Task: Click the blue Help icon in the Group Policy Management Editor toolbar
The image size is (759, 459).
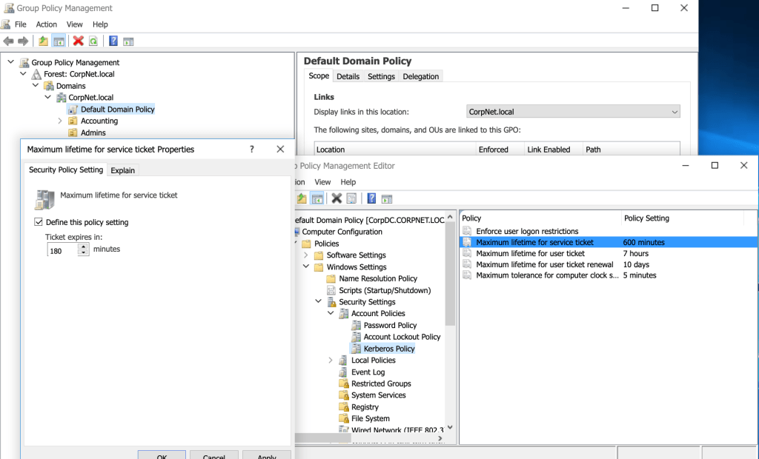Action: (371, 198)
